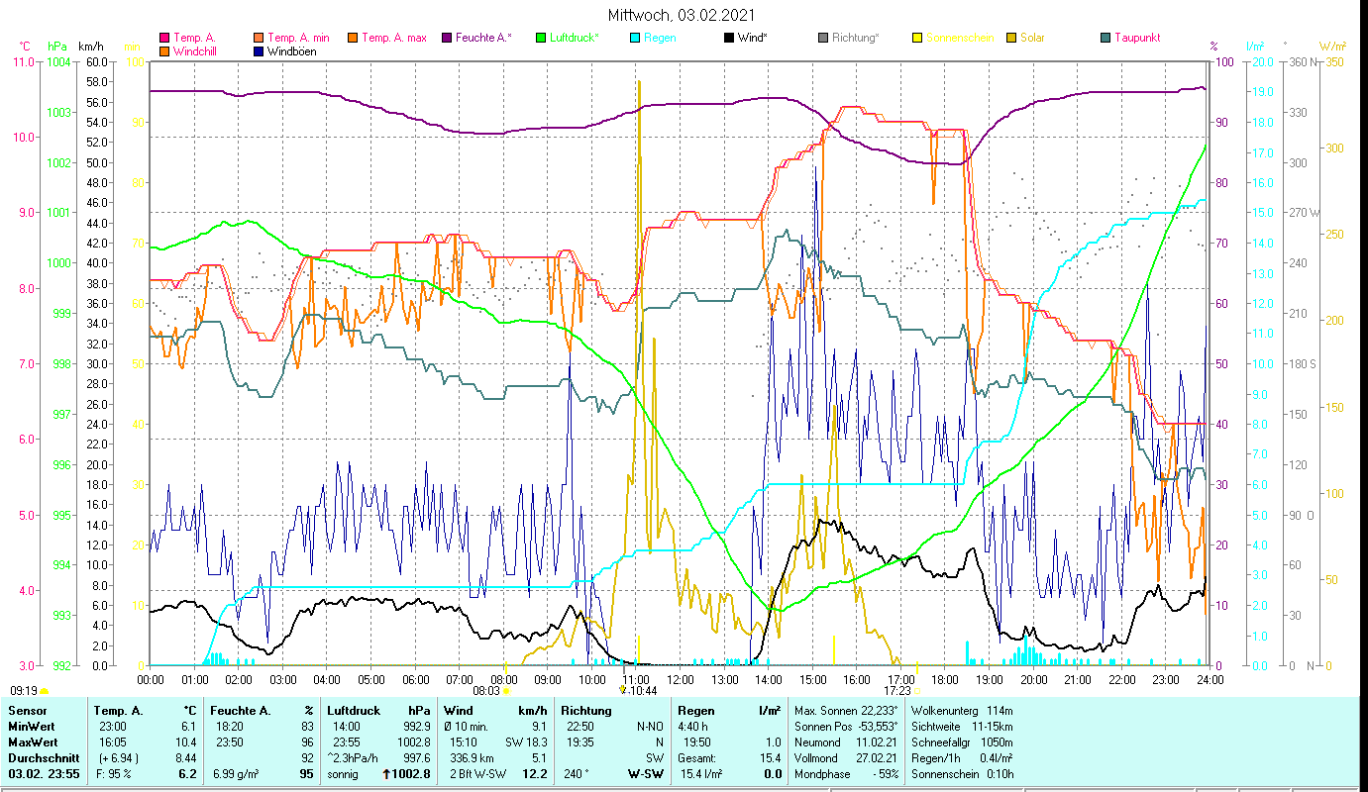Click the "24:00" time axis label
Screen dimensions: 1368x792
[1210, 679]
